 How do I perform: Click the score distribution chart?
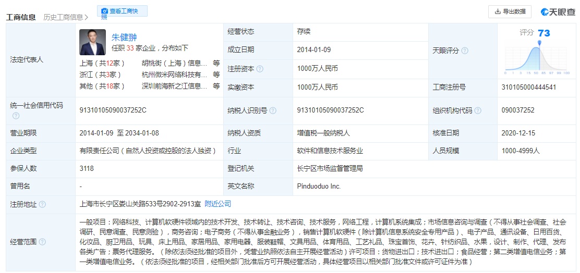[x=537, y=59]
